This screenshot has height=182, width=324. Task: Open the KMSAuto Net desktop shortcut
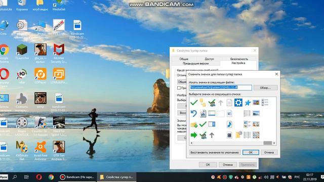point(22,151)
